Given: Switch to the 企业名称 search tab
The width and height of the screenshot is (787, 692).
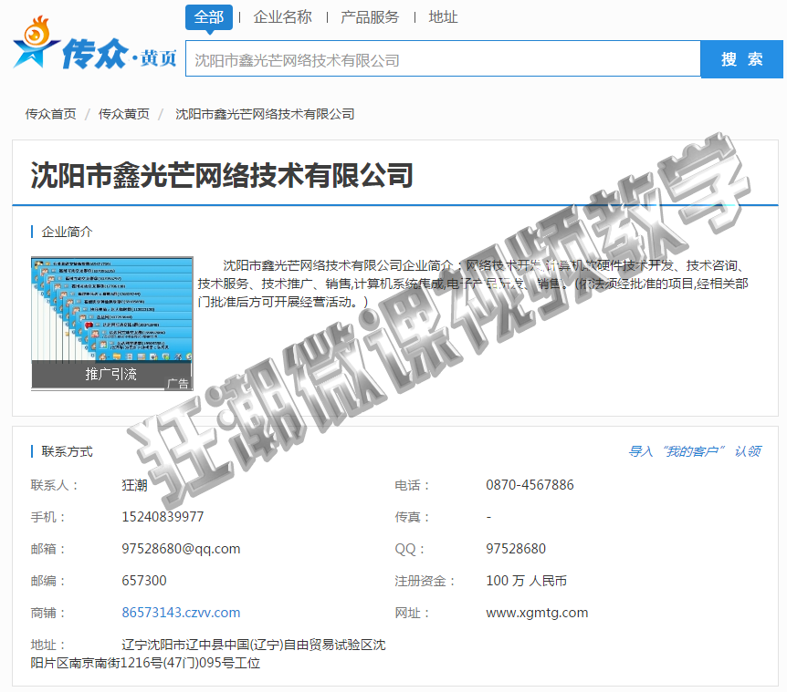Looking at the screenshot, I should (283, 17).
